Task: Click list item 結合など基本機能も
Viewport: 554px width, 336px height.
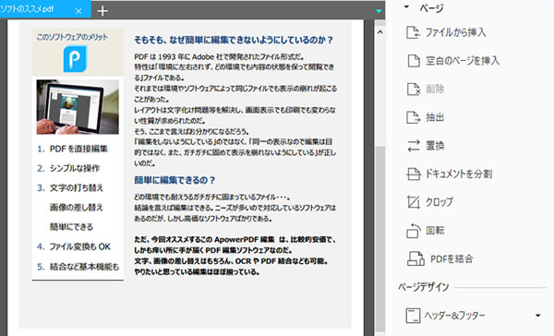Action: pyautogui.click(x=84, y=267)
